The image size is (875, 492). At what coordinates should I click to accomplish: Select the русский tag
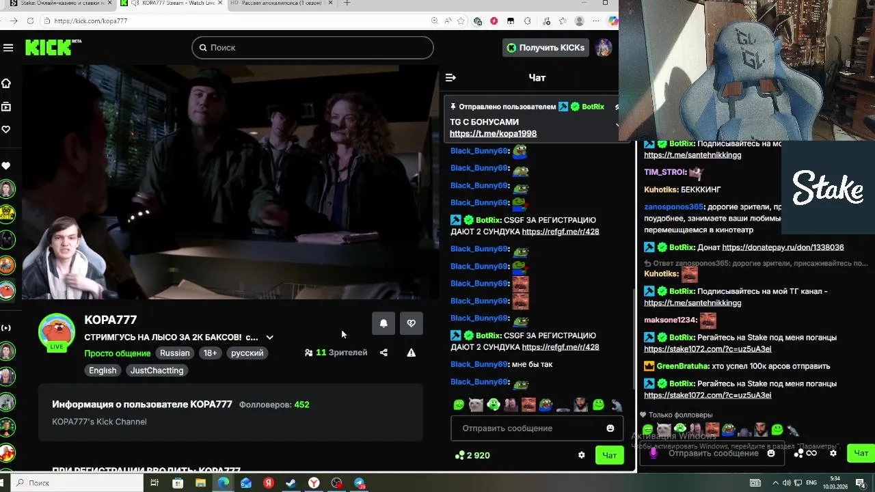(x=247, y=353)
